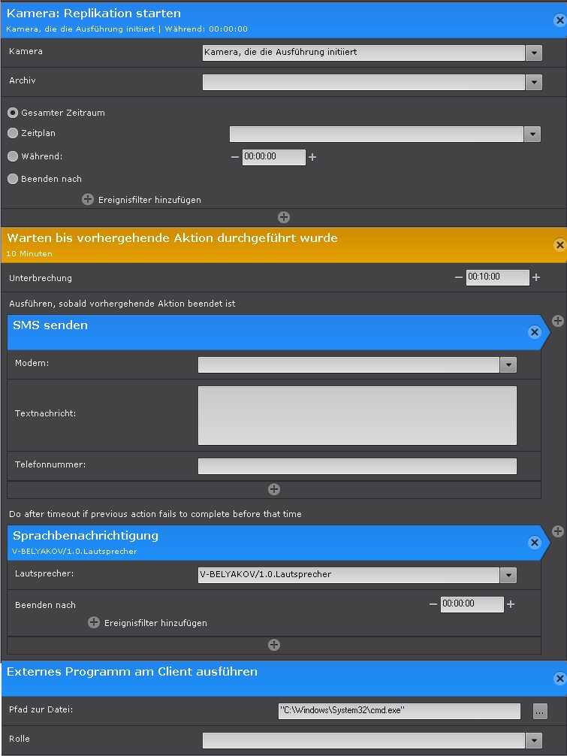Increase Unterbrechung time with plus stepper
The width and height of the screenshot is (567, 756).
pyautogui.click(x=536, y=277)
